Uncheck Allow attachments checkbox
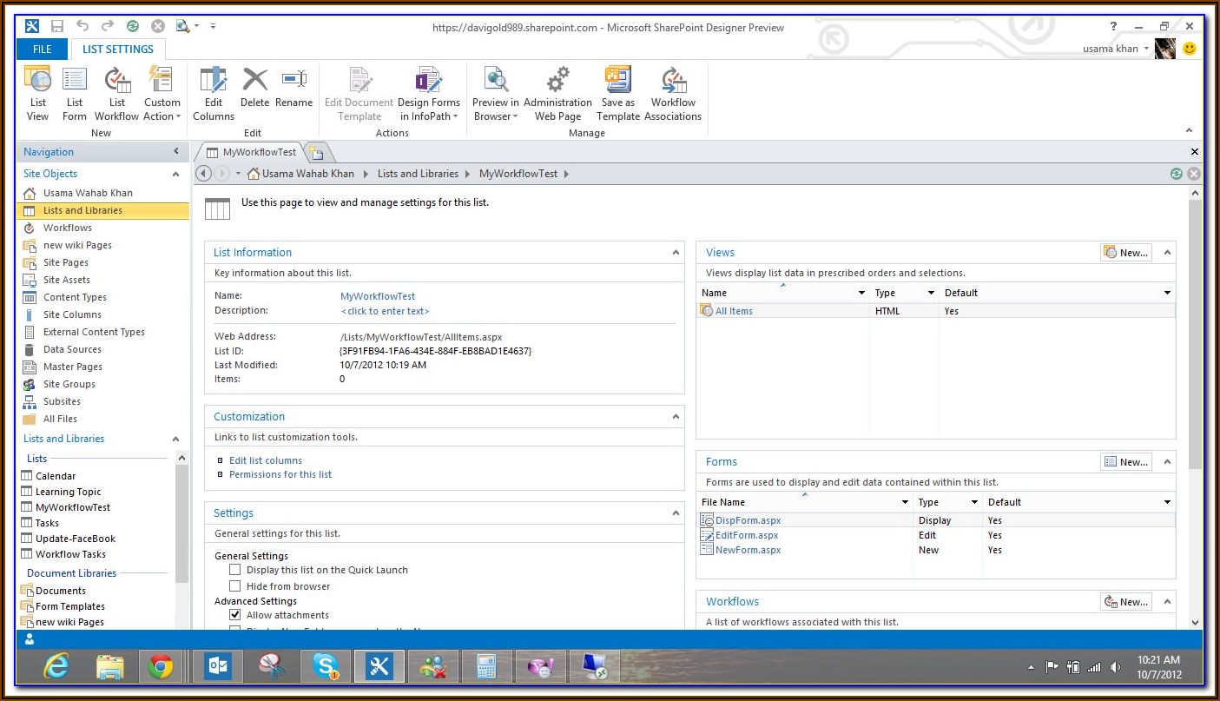The height and width of the screenshot is (701, 1220). [235, 615]
